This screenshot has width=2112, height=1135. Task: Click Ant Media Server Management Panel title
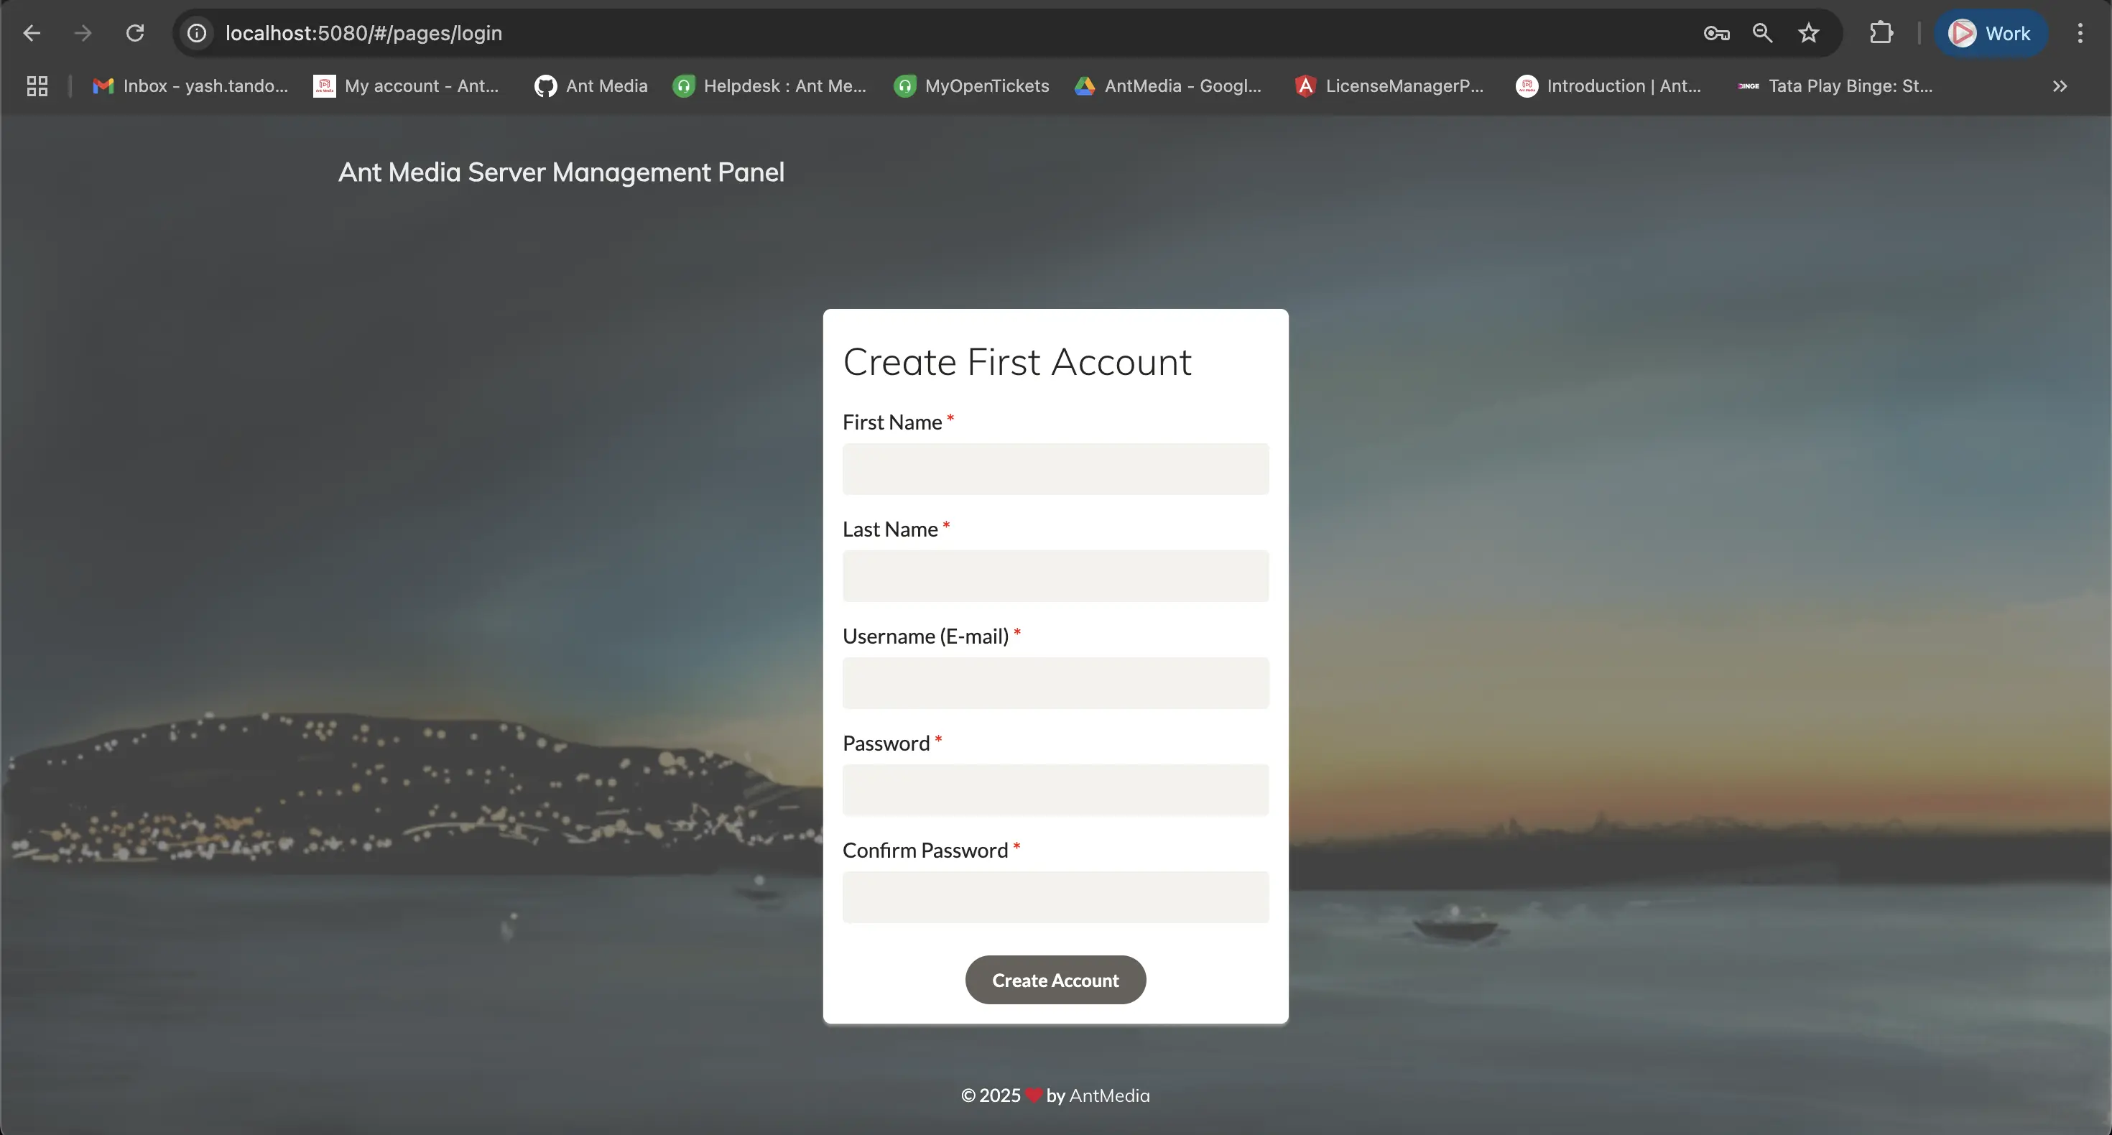(562, 172)
